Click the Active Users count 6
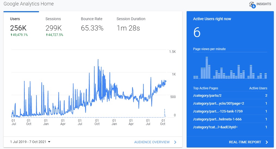Screen dimensions: 276x149 coord(197,32)
